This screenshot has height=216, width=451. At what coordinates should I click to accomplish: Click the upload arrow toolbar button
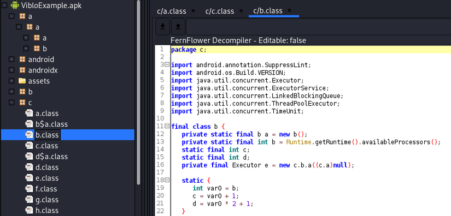tap(178, 27)
